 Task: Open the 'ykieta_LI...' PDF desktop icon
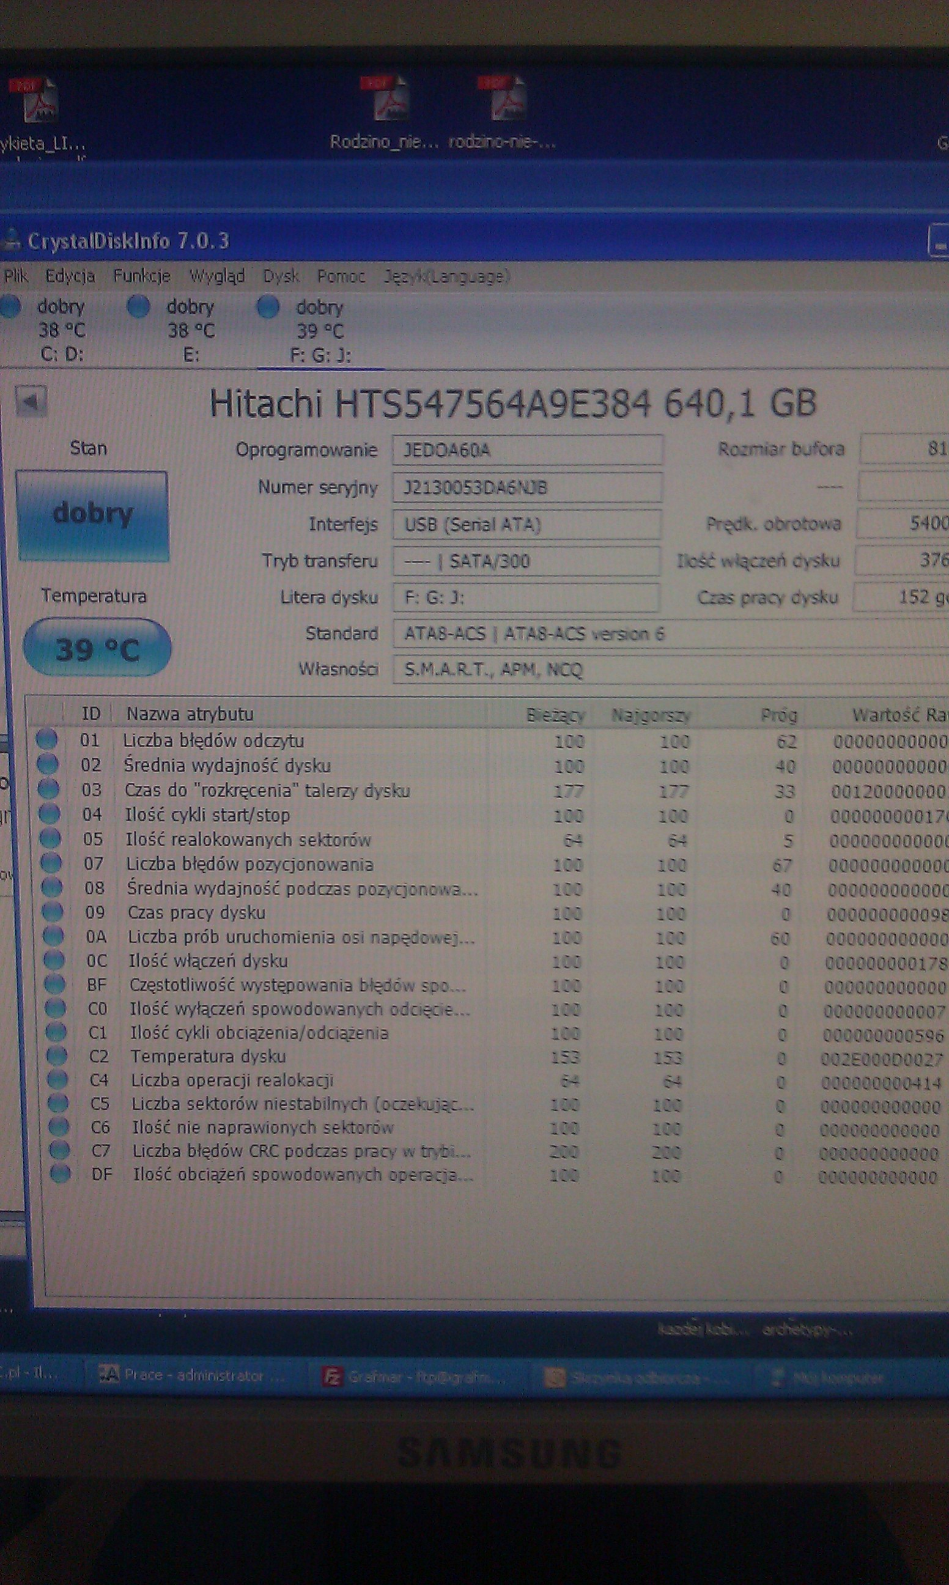pyautogui.click(x=42, y=115)
